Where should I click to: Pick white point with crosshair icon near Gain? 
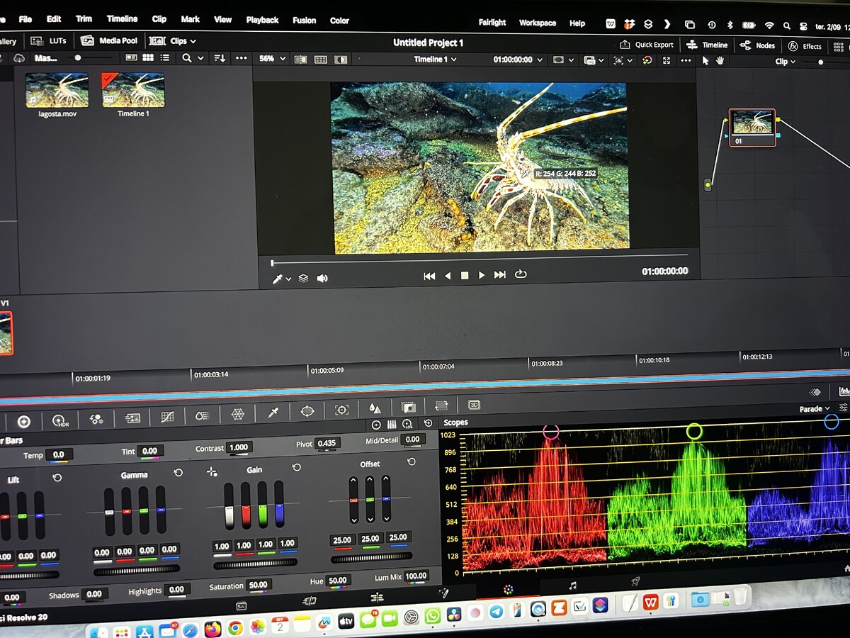click(212, 471)
